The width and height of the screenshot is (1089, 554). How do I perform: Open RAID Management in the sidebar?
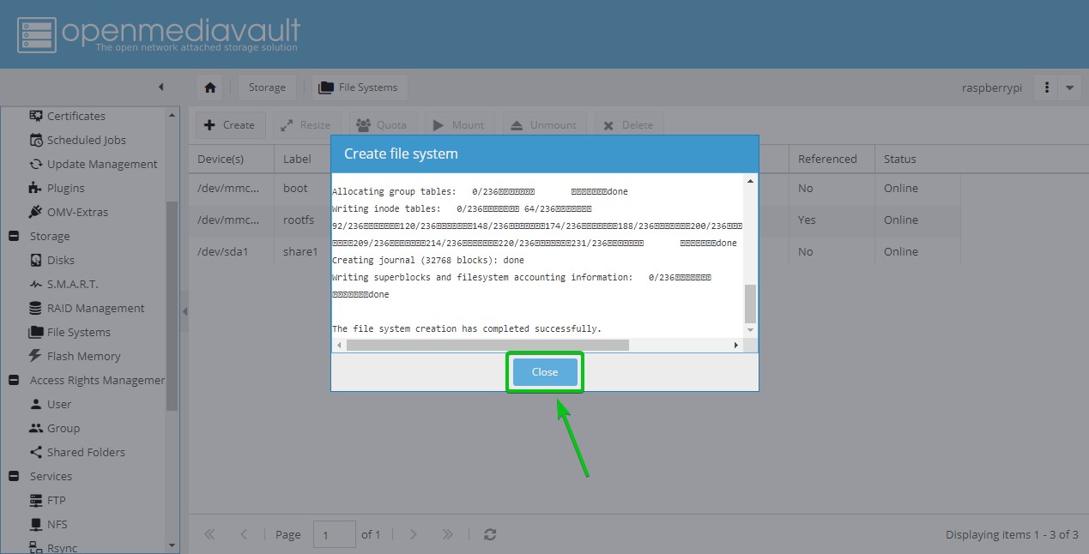tap(96, 308)
